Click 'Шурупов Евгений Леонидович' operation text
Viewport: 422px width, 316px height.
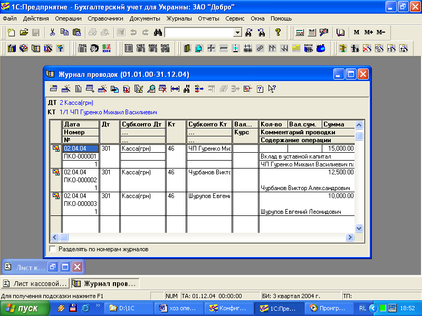point(301,212)
